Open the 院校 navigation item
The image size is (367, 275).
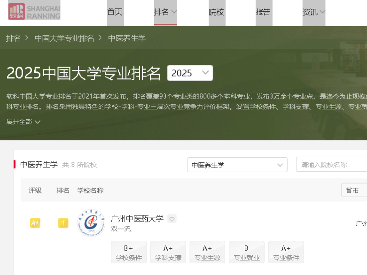tap(217, 12)
